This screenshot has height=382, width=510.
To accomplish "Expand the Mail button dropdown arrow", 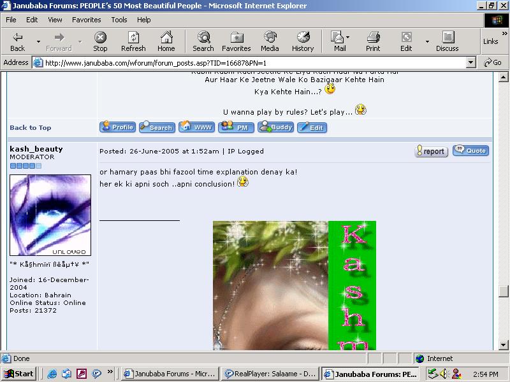I will point(348,37).
